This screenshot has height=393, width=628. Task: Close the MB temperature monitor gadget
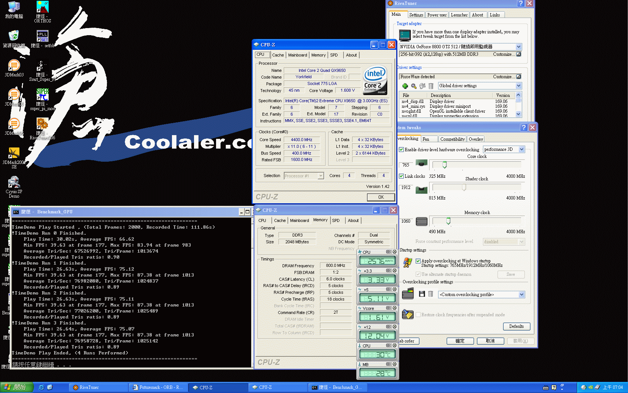[394, 364]
